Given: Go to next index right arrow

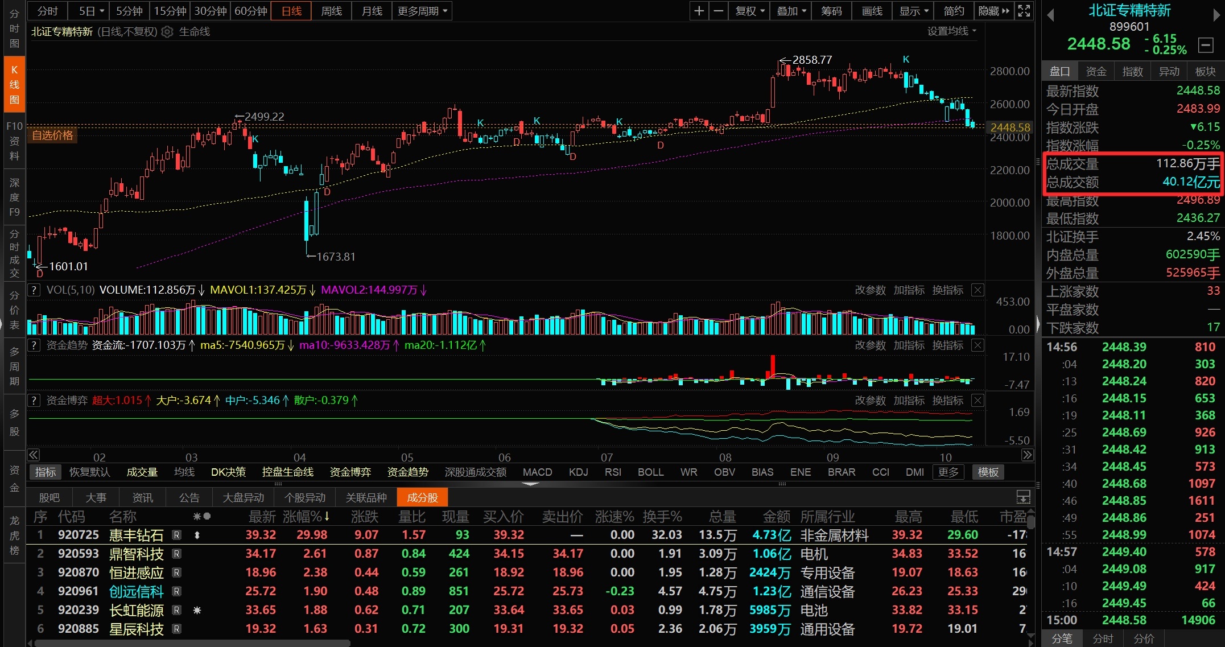Looking at the screenshot, I should (x=1216, y=15).
